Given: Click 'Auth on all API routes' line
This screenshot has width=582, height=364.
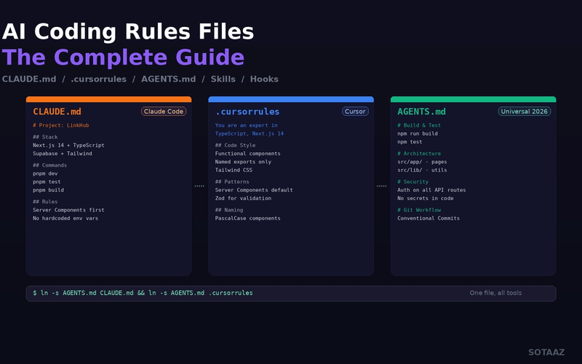Looking at the screenshot, I should coord(431,190).
